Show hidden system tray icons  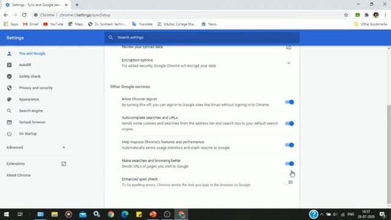point(322,215)
